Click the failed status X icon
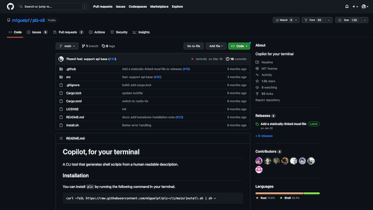This screenshot has width=373, height=210. click(193, 59)
